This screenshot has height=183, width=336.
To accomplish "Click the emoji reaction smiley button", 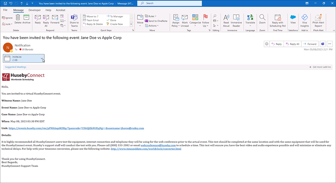I will 267,44.
